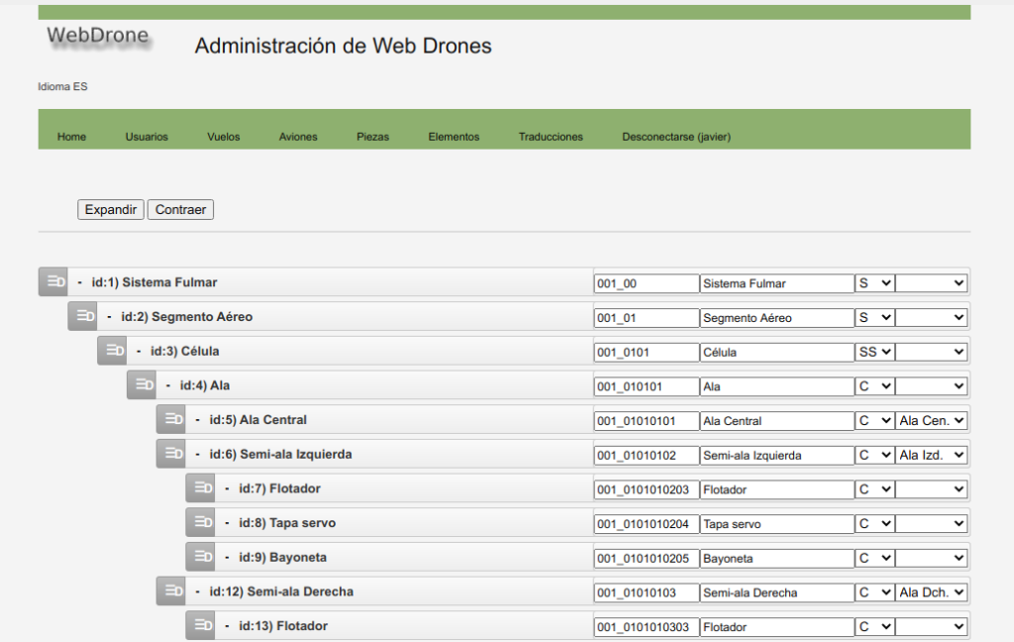Go to the Traducciones menu
This screenshot has height=642, width=1014.
pyautogui.click(x=551, y=137)
